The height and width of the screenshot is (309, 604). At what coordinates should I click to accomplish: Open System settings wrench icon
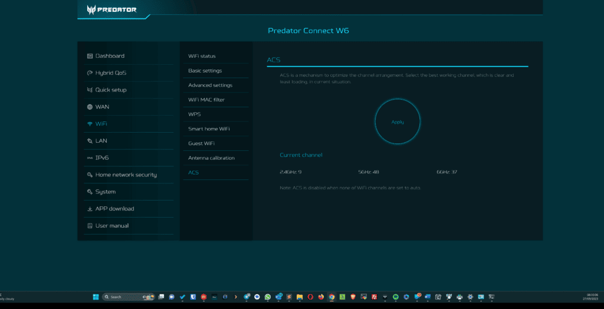point(90,192)
